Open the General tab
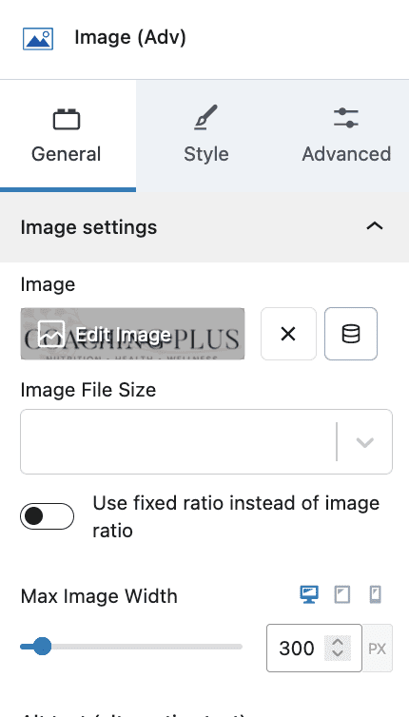 click(x=68, y=136)
